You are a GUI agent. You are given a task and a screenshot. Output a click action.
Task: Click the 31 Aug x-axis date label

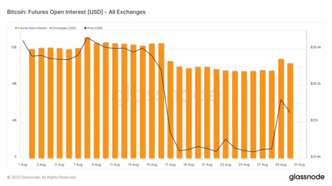pos(299,164)
